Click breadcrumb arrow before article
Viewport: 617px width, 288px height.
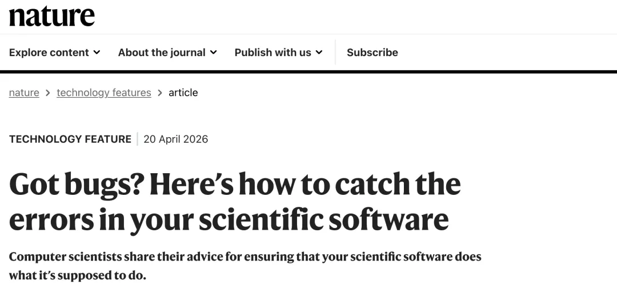pos(160,93)
